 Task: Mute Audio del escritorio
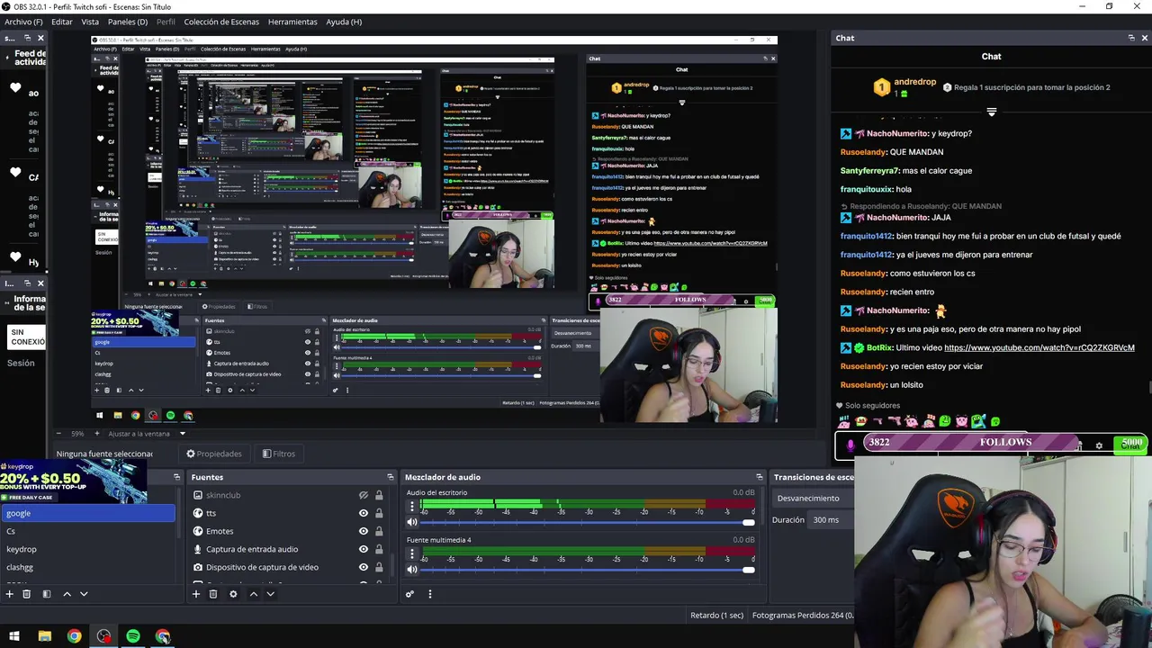(x=412, y=522)
